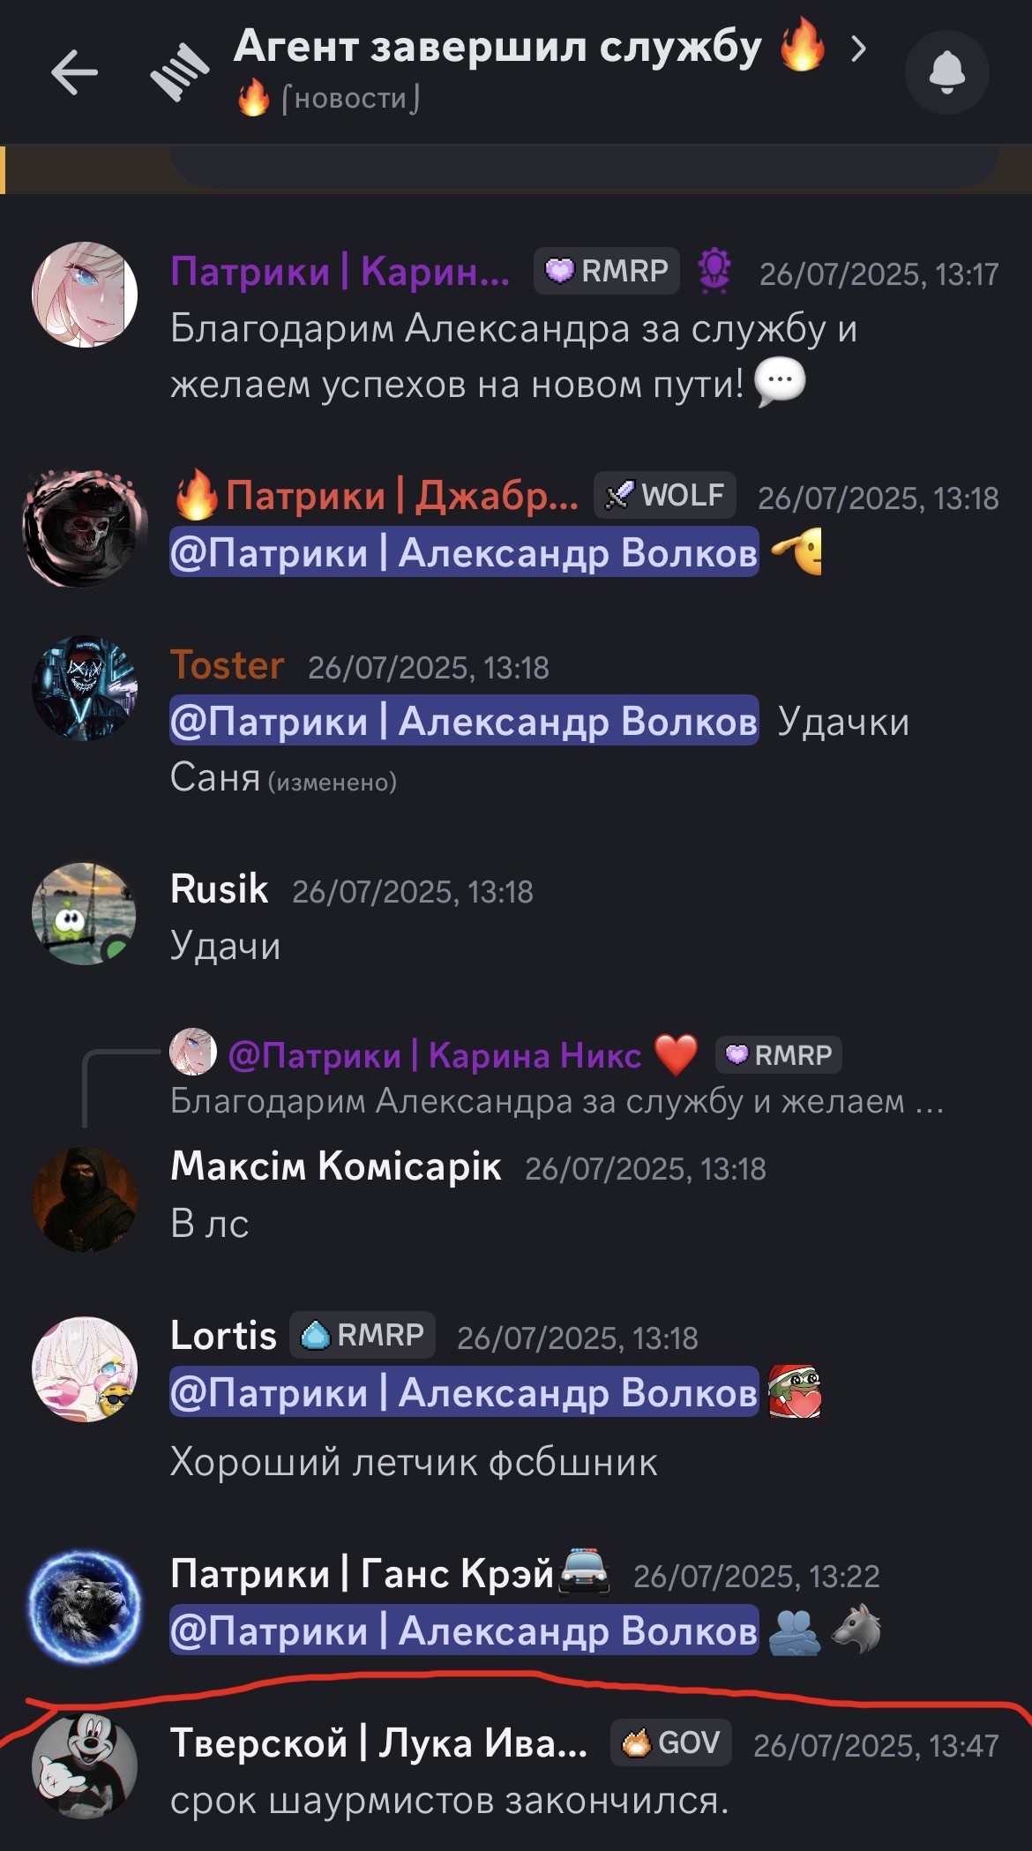The height and width of the screenshot is (1851, 1032).
Task: Tap the RMRP tag beside Патрики | Карин
Action: click(607, 271)
